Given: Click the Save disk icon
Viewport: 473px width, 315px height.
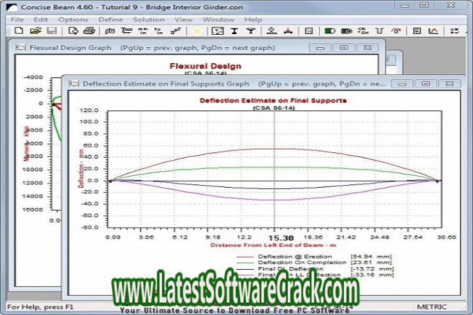Looking at the screenshot, I should tap(52, 31).
